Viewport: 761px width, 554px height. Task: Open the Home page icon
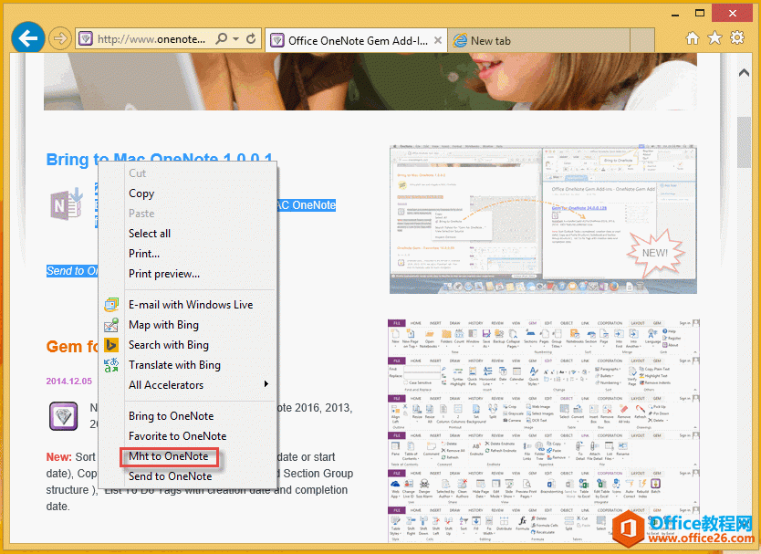tap(692, 37)
